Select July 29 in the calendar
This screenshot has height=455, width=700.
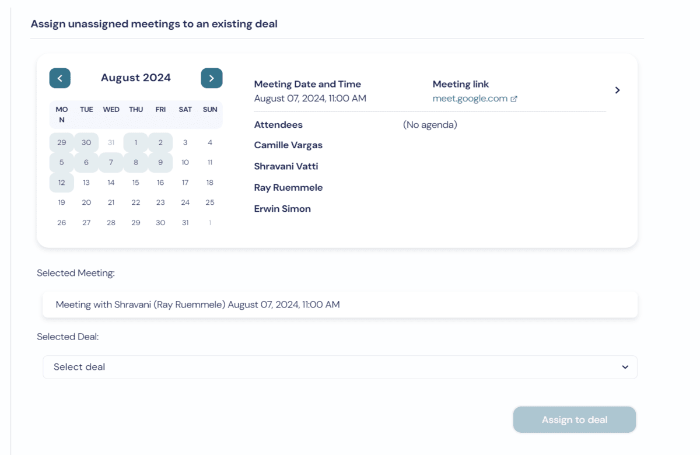[x=62, y=142]
